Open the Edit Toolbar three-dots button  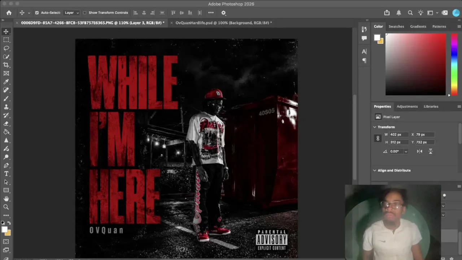click(6, 216)
